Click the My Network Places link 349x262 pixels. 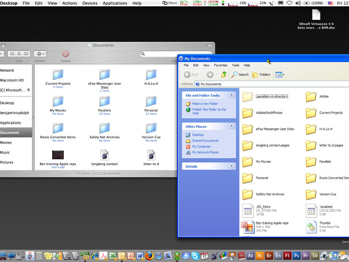click(205, 152)
